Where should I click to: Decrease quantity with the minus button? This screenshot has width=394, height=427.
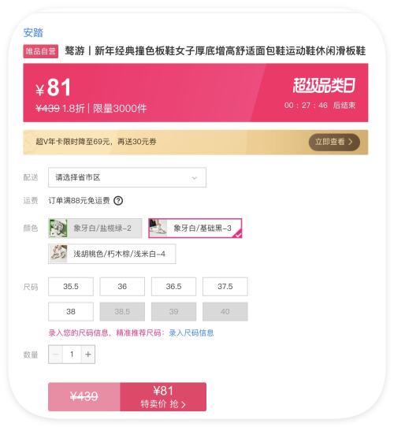pyautogui.click(x=56, y=354)
